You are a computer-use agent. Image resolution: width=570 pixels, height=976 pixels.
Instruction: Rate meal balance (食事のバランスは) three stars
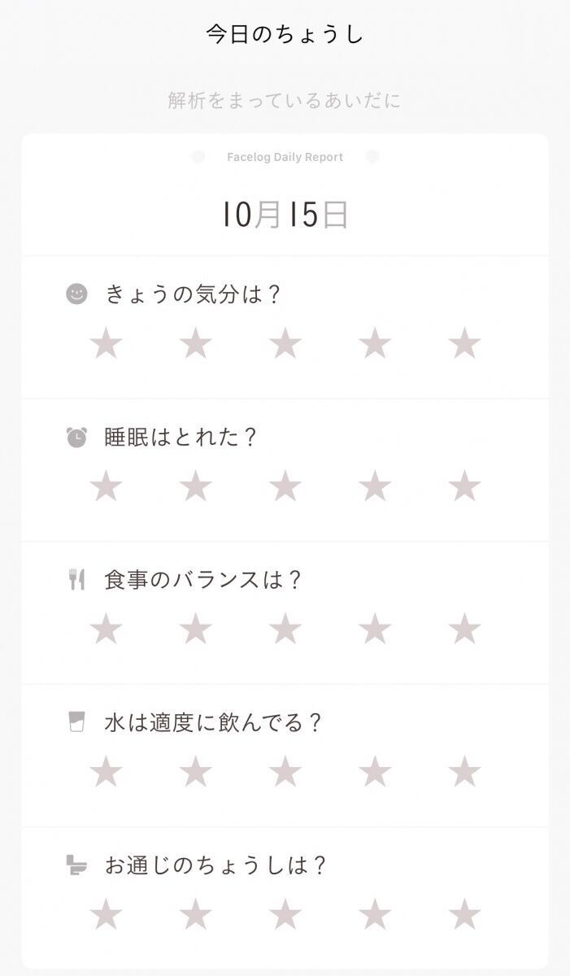click(285, 630)
